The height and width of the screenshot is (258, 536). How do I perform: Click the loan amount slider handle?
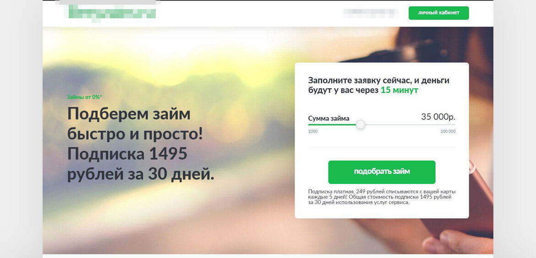pos(360,124)
